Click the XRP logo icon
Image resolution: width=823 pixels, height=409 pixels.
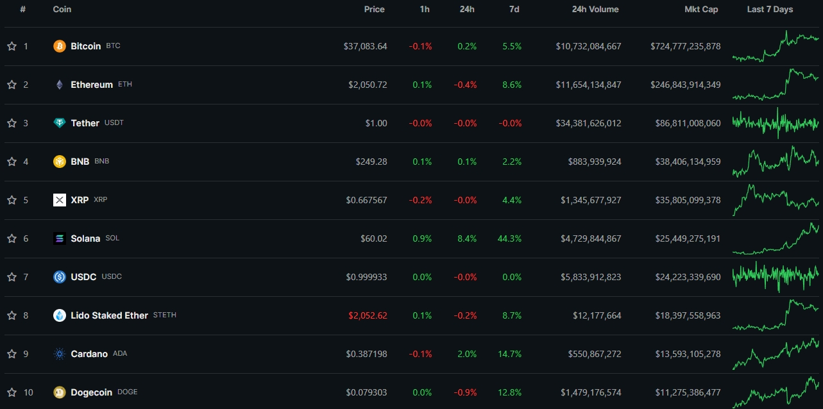pos(60,200)
